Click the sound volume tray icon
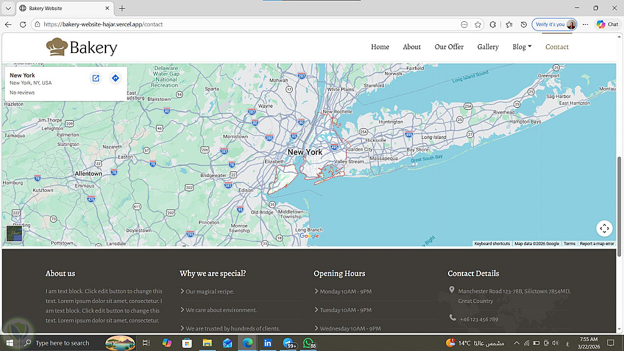Image resolution: width=624 pixels, height=351 pixels. pos(555,343)
